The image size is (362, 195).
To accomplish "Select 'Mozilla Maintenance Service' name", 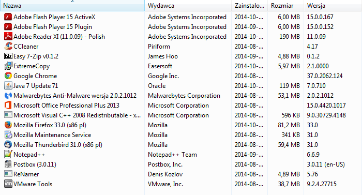I will (x=52, y=135).
